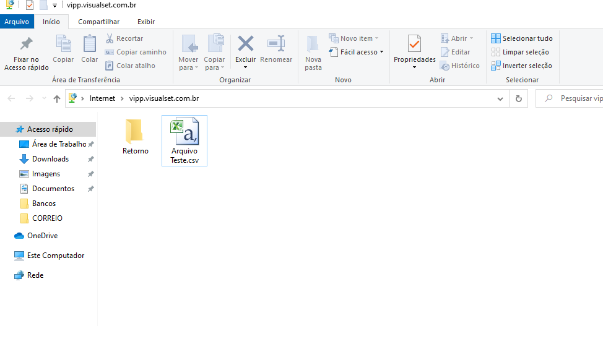Select the Retorno folder
603x344 pixels.
(x=136, y=137)
